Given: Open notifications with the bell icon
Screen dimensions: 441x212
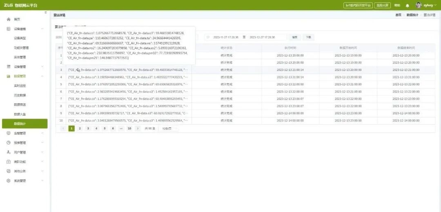Looking at the screenshot, I should click(x=407, y=5).
